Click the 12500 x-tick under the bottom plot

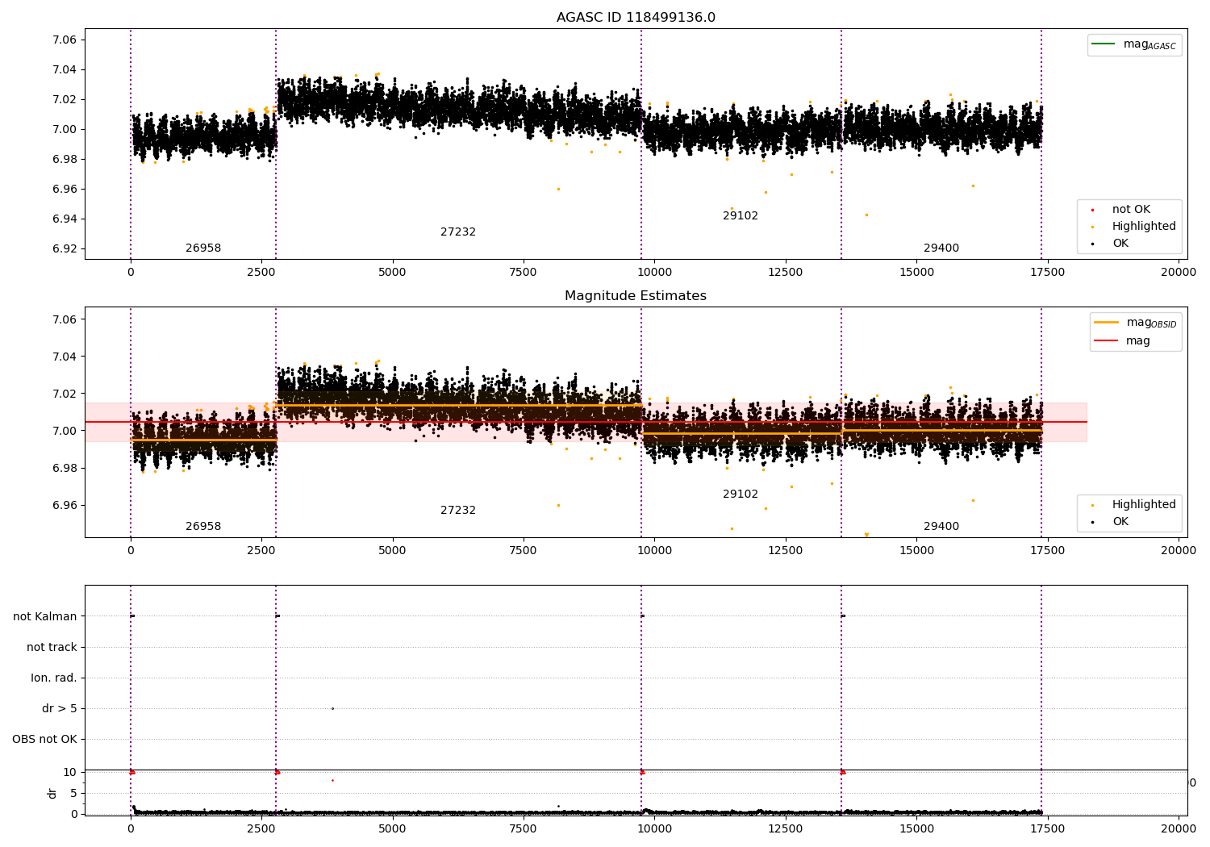785,828
